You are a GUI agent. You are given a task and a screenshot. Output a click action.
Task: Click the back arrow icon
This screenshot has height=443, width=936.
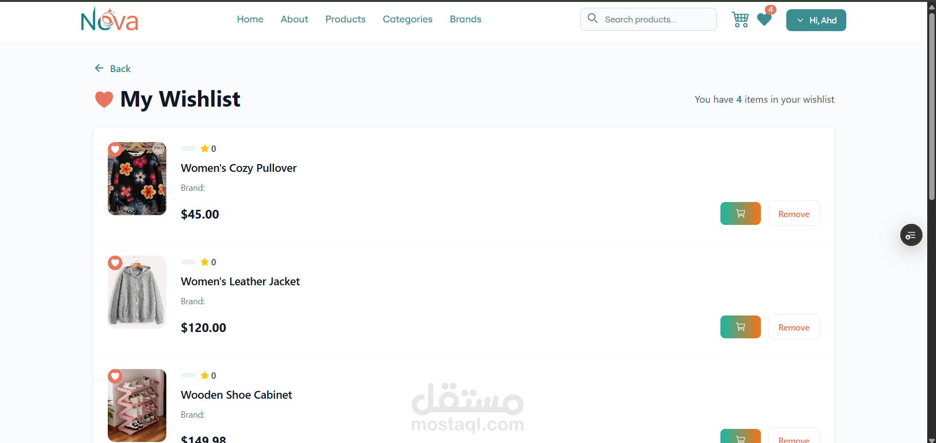click(x=99, y=68)
